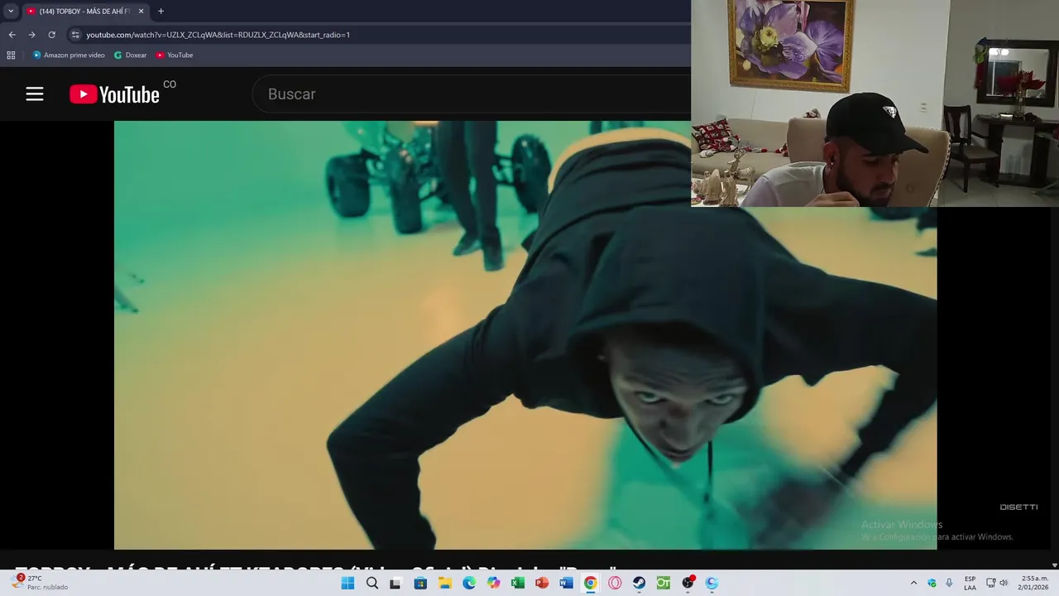
Task: Launch Microsoft Edge from taskbar
Action: [469, 583]
